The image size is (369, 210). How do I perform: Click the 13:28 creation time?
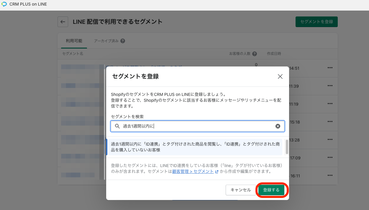tap(294, 140)
